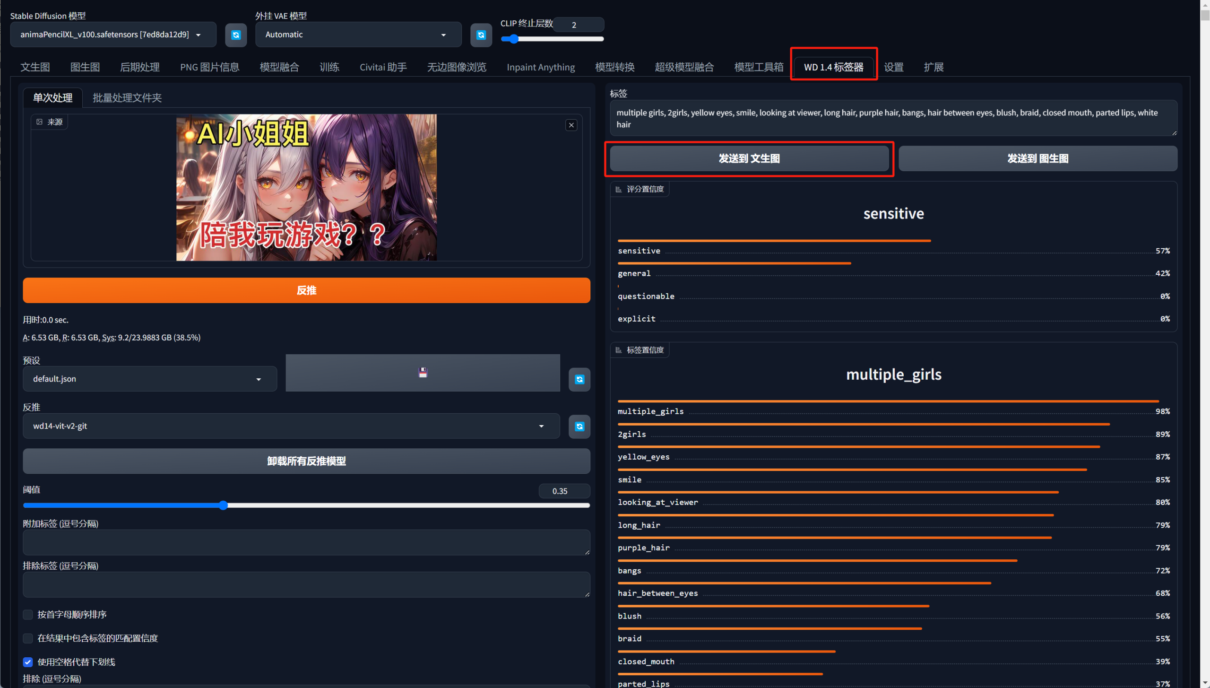Switch to 批量处理文件夹 tab

127,98
